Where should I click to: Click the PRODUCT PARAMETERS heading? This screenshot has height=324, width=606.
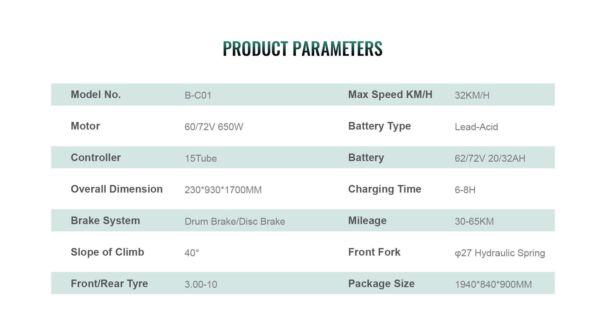(302, 49)
